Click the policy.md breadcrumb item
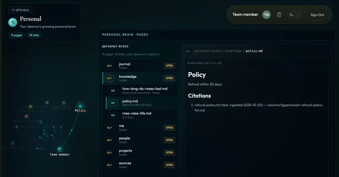This screenshot has height=177, width=339. coord(254,51)
